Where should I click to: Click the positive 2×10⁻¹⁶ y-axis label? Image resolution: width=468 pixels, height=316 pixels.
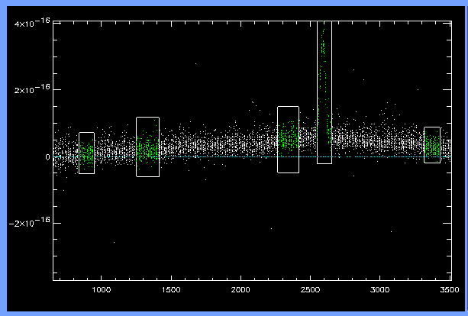point(31,89)
